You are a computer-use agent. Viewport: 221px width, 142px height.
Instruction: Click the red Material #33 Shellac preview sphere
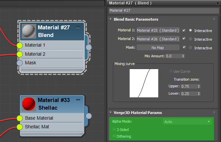[29, 104]
